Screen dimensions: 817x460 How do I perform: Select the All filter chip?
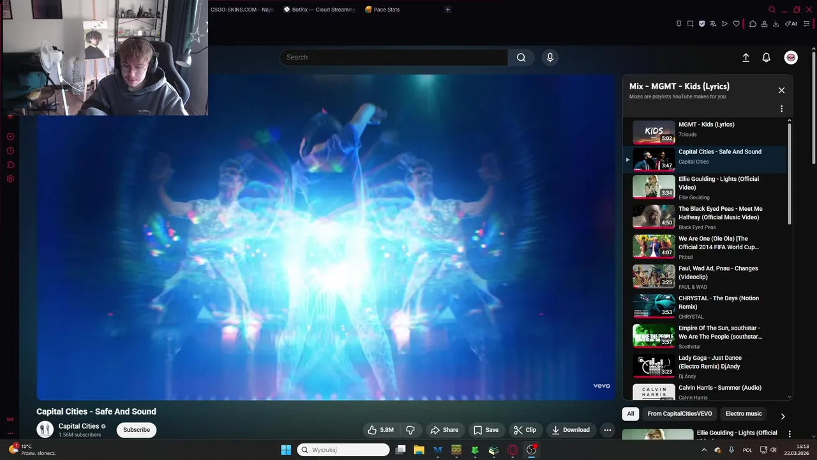pos(631,414)
